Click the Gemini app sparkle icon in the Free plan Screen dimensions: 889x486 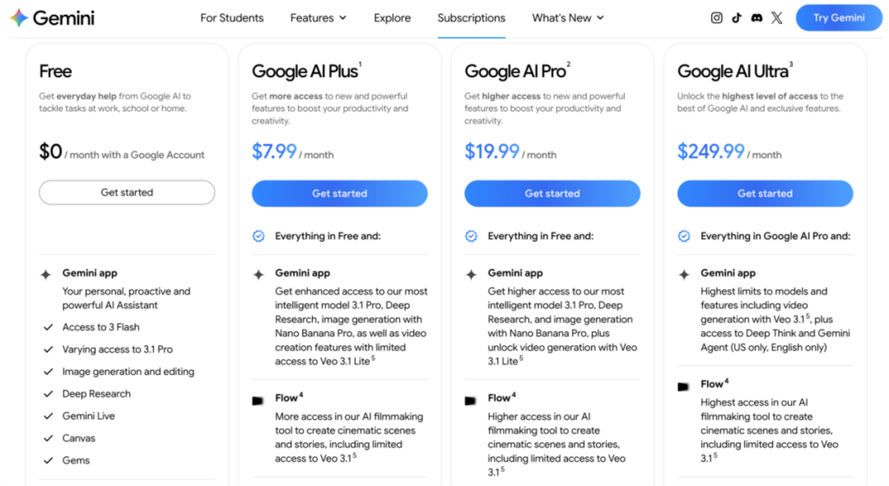coord(46,275)
